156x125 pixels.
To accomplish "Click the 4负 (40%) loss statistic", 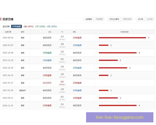I will pos(52,26).
